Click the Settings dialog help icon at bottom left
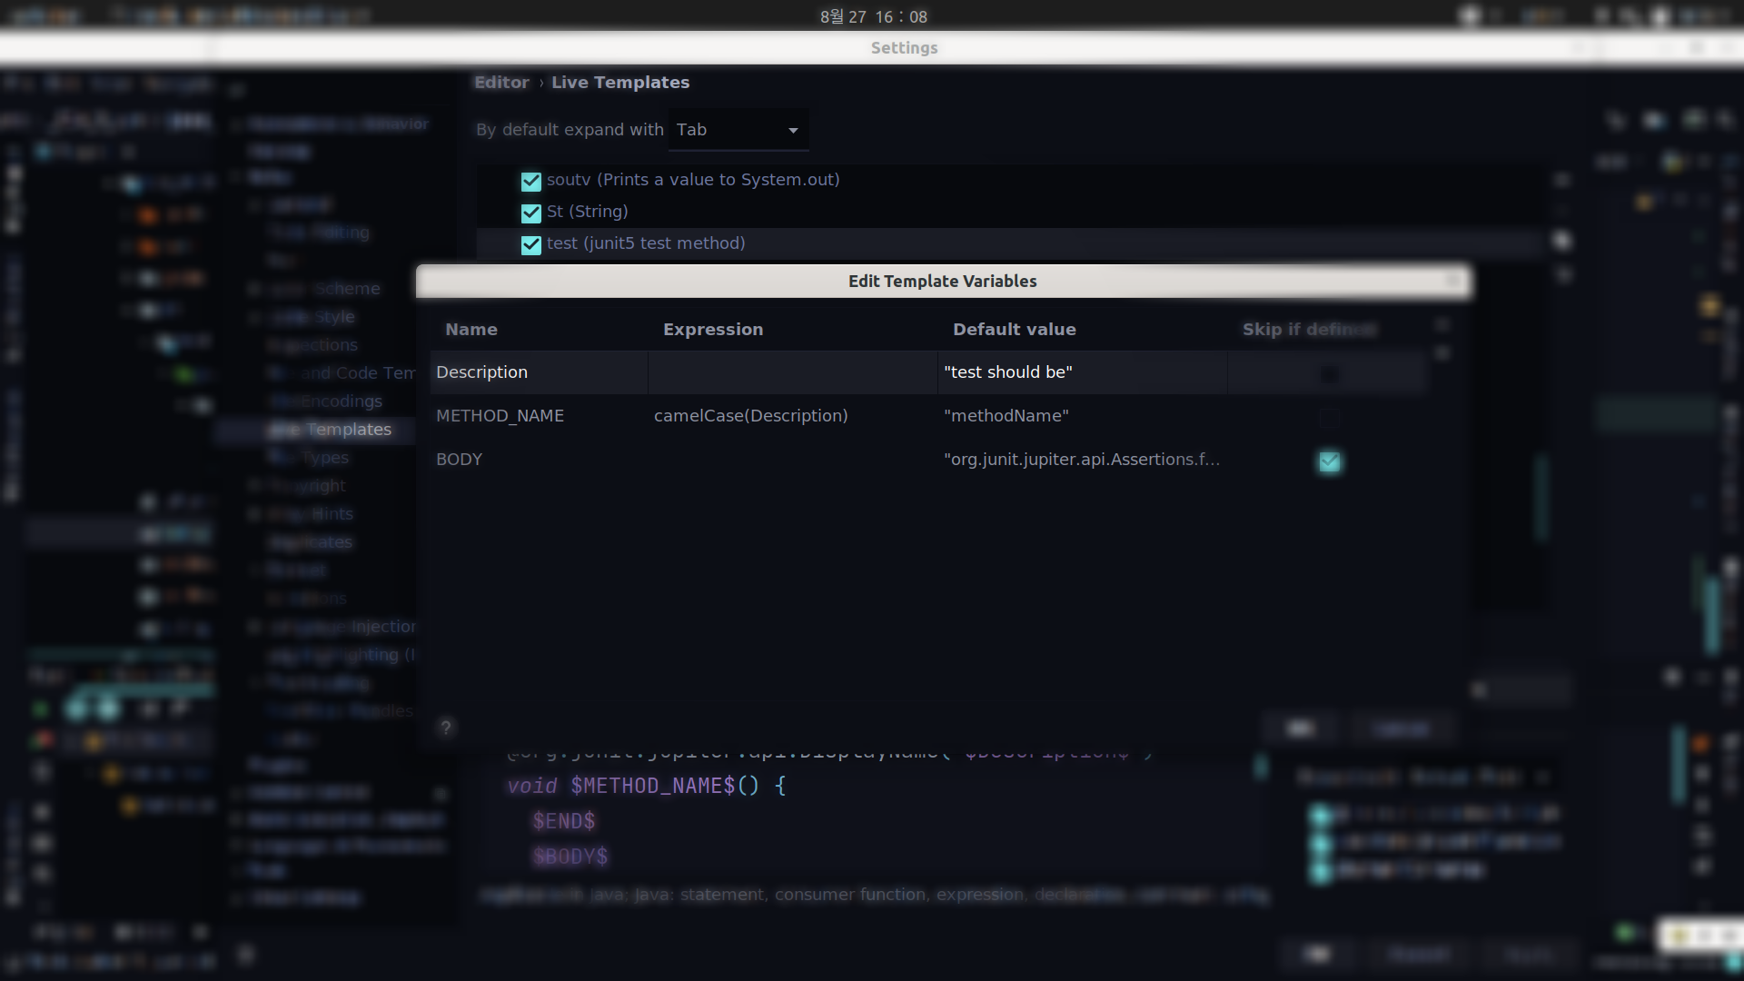The width and height of the screenshot is (1744, 981). [245, 954]
